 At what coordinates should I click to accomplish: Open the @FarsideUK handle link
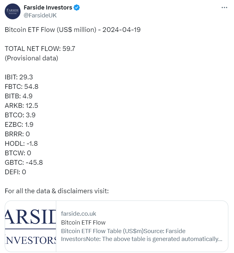[40, 15]
